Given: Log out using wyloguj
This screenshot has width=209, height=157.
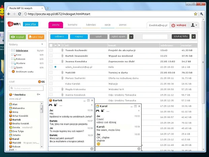Looking at the screenshot, I should coord(179,25).
